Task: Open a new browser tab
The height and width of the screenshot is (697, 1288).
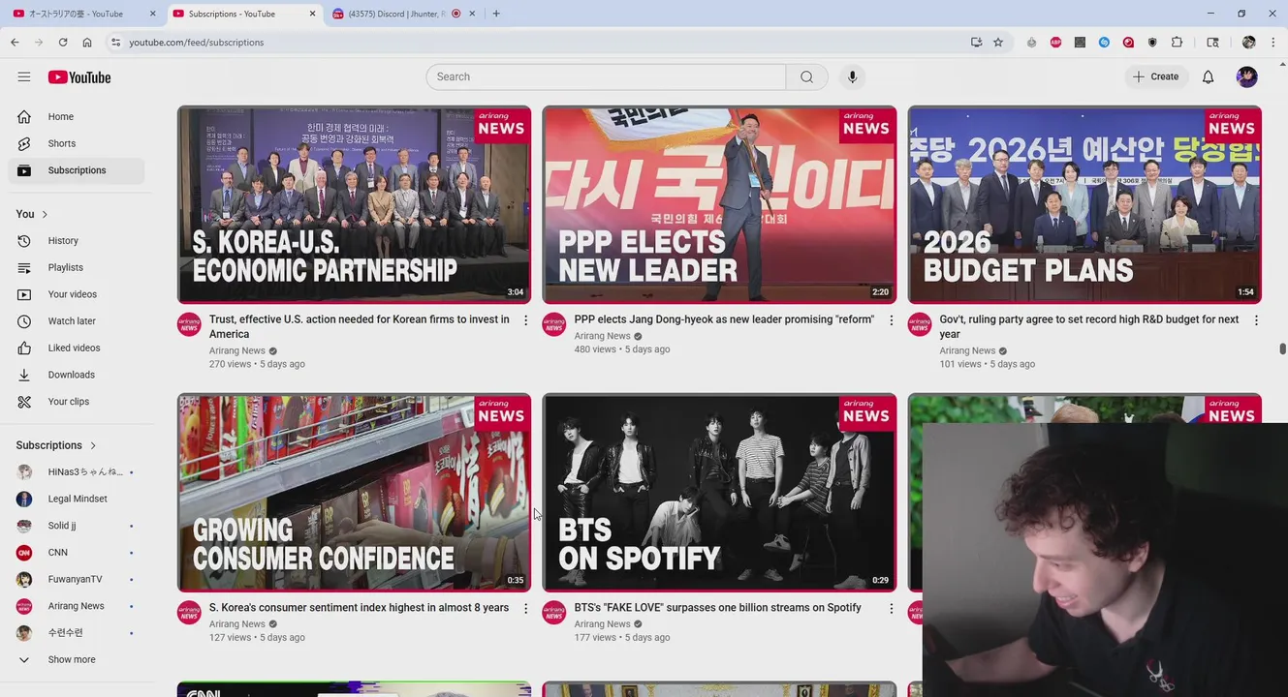Action: coord(496,14)
